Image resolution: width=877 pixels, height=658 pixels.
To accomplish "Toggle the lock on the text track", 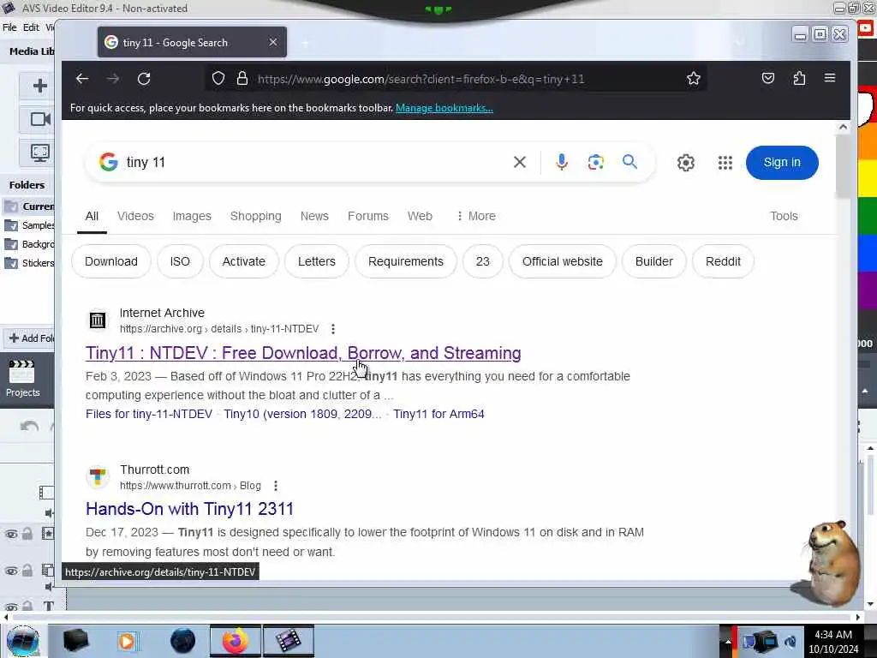I will click(x=27, y=606).
